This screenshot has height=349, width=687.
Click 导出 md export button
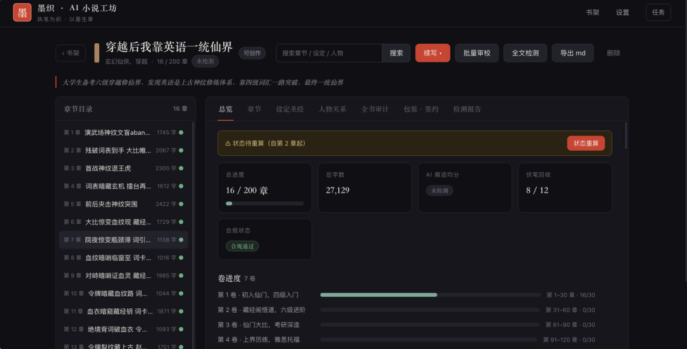[572, 53]
